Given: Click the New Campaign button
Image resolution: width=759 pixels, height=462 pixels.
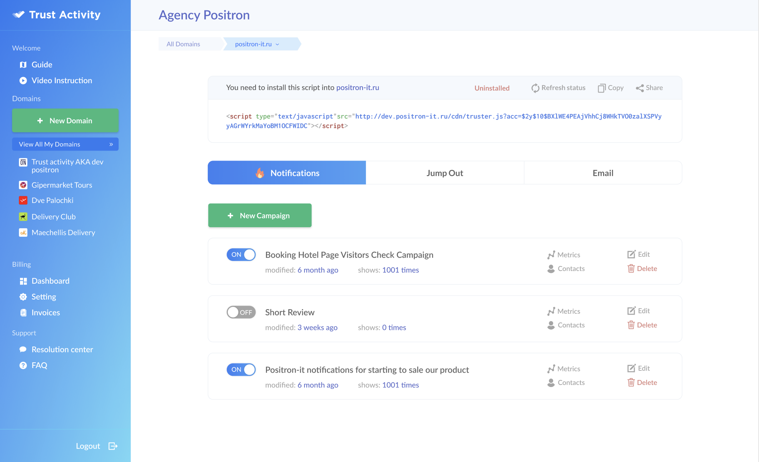Looking at the screenshot, I should pos(260,216).
